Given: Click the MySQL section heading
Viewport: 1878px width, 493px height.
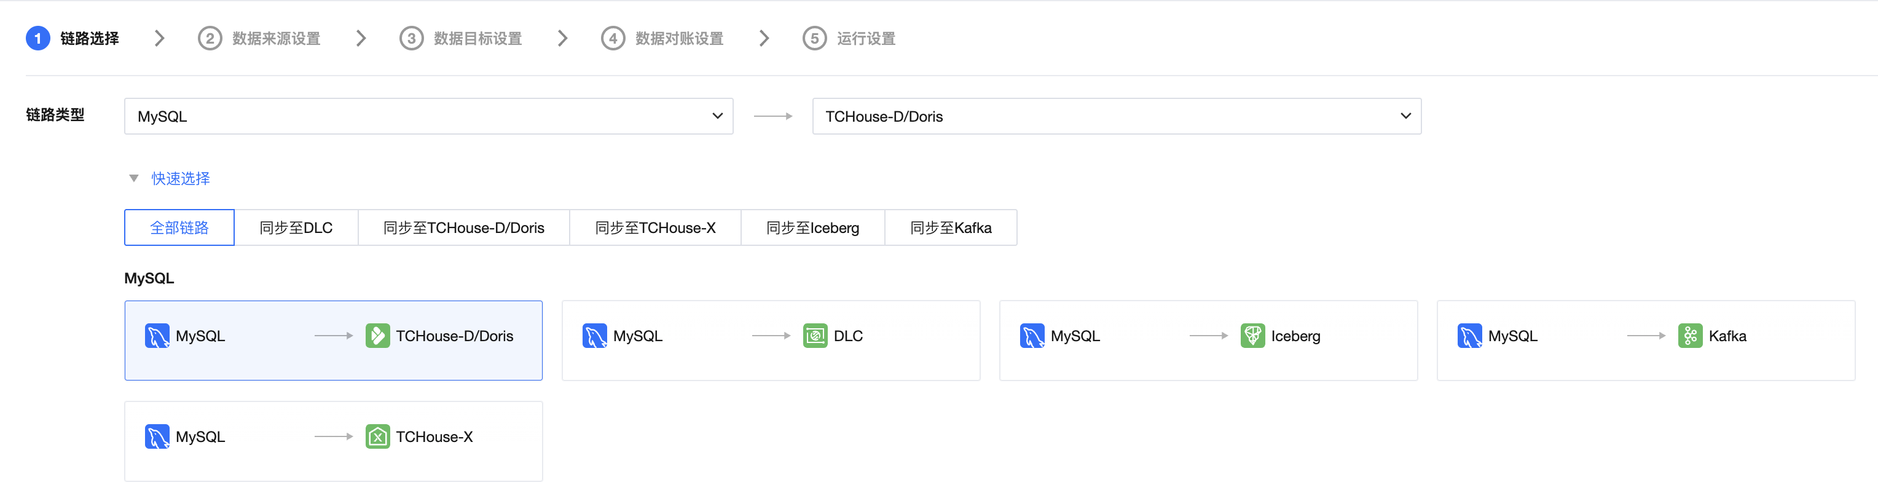Looking at the screenshot, I should click(149, 278).
